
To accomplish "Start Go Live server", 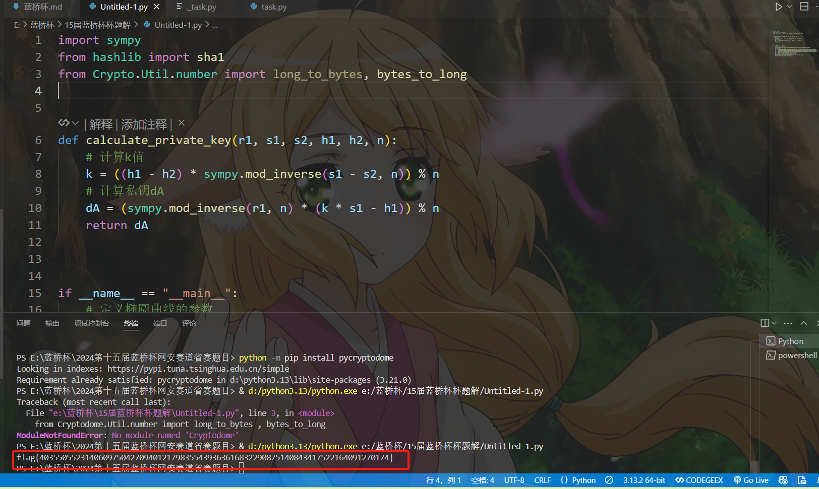I will tap(751, 480).
